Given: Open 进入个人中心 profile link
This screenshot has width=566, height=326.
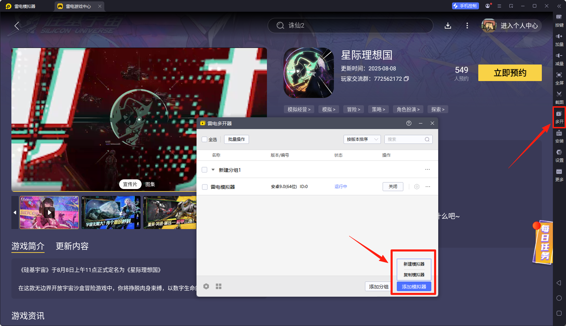Looking at the screenshot, I should [511, 26].
